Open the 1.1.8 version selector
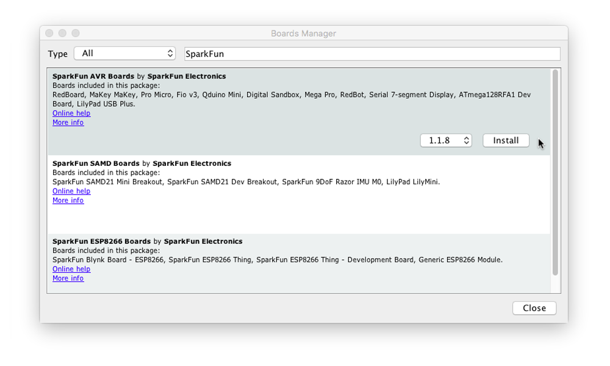The image size is (610, 366). click(x=446, y=140)
